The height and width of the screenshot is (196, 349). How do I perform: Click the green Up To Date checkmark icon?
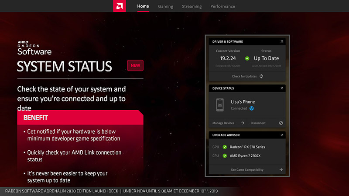pyautogui.click(x=247, y=58)
